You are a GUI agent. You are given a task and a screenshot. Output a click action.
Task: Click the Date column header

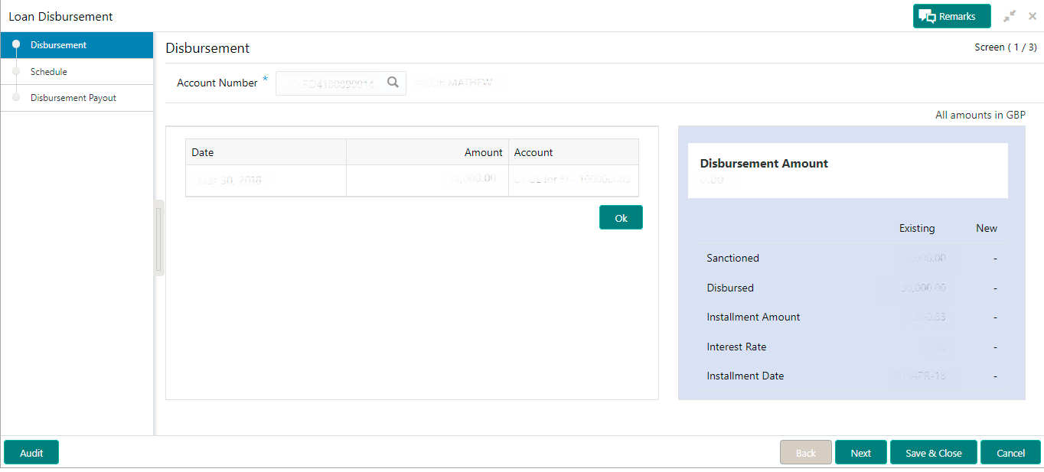(x=266, y=152)
